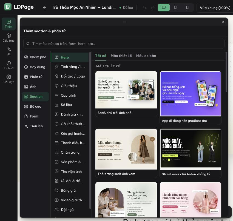
Task: Switch to desktop preview mode
Action: pos(164,8)
